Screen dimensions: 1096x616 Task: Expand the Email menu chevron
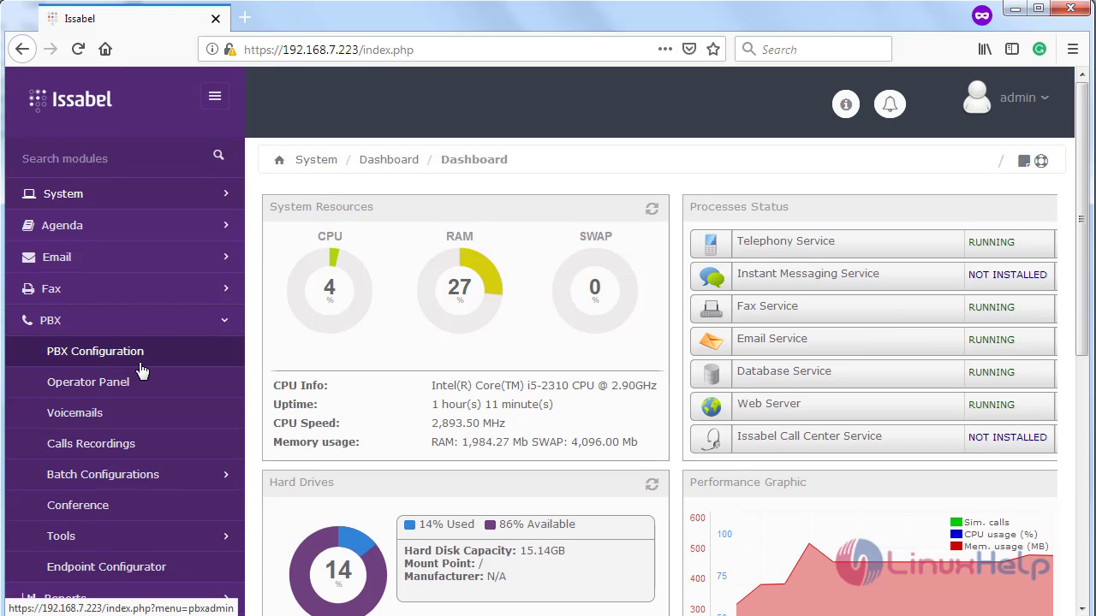226,257
